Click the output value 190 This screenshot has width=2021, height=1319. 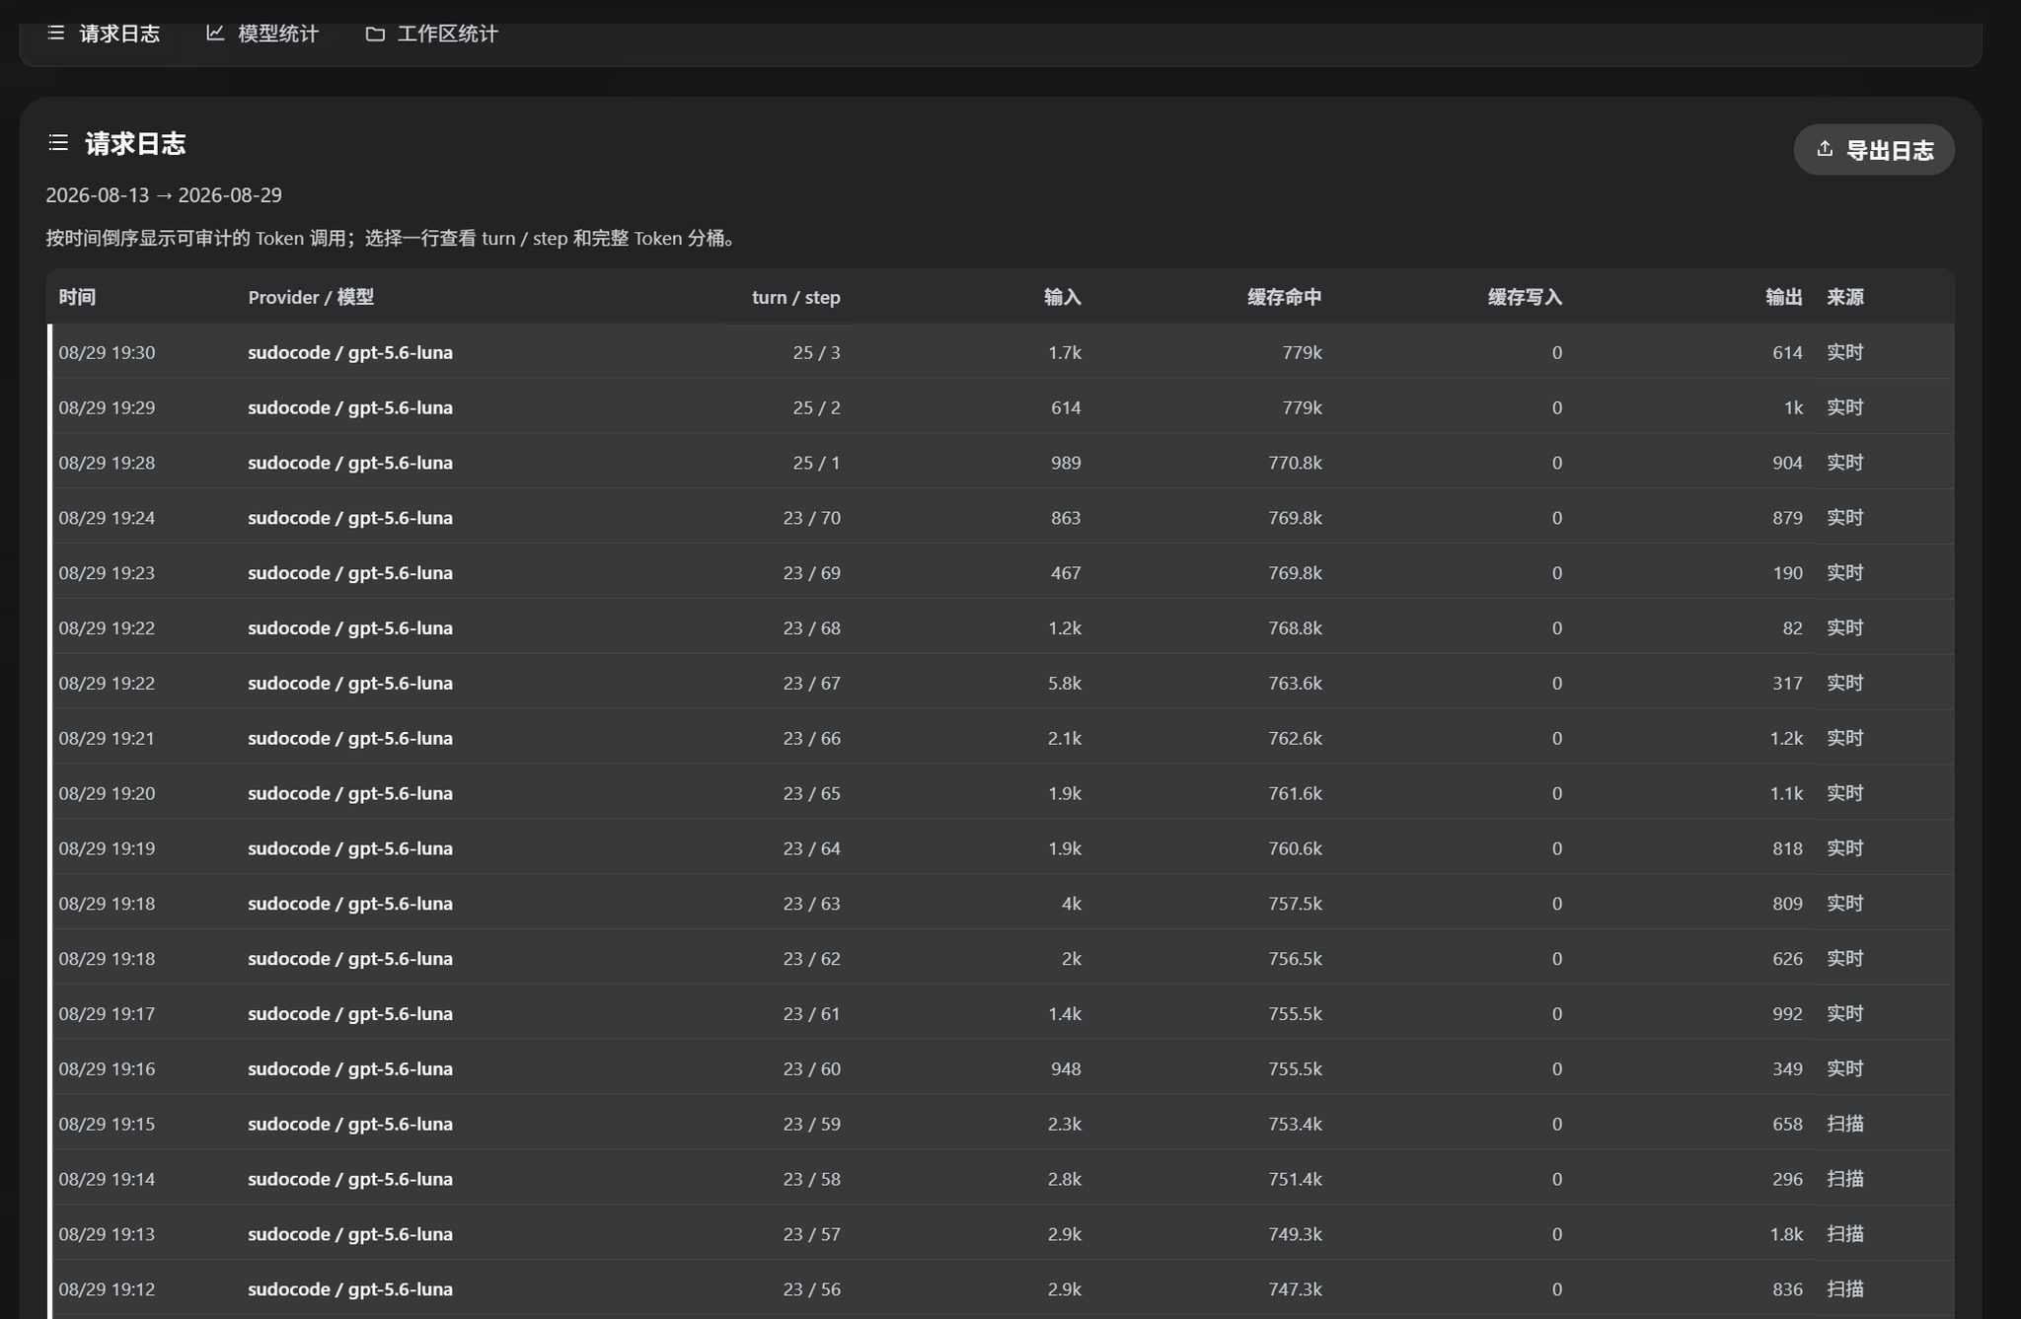(1787, 573)
